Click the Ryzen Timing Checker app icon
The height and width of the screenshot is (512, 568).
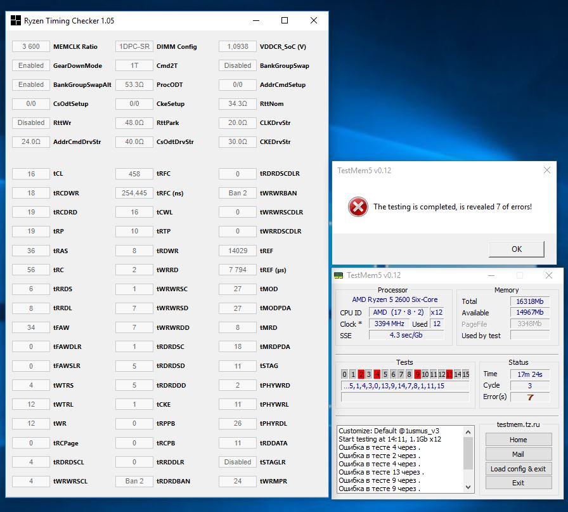16,21
